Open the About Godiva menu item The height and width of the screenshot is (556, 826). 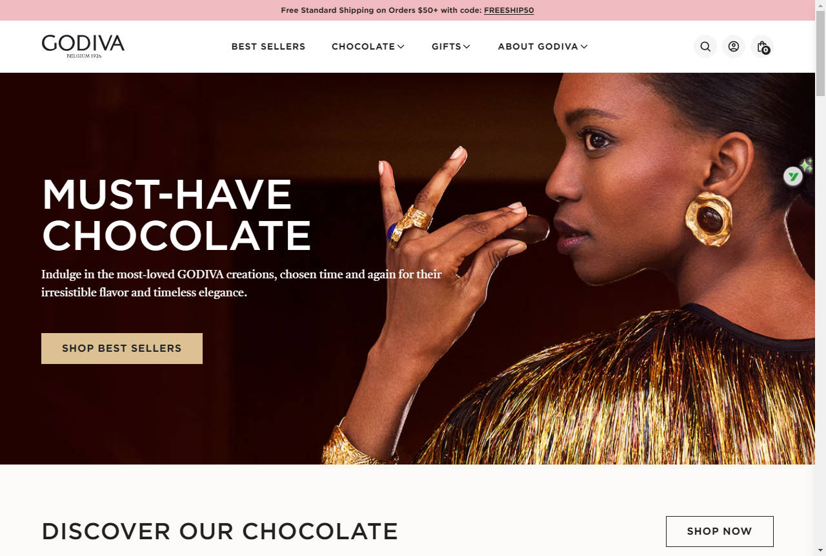[538, 46]
